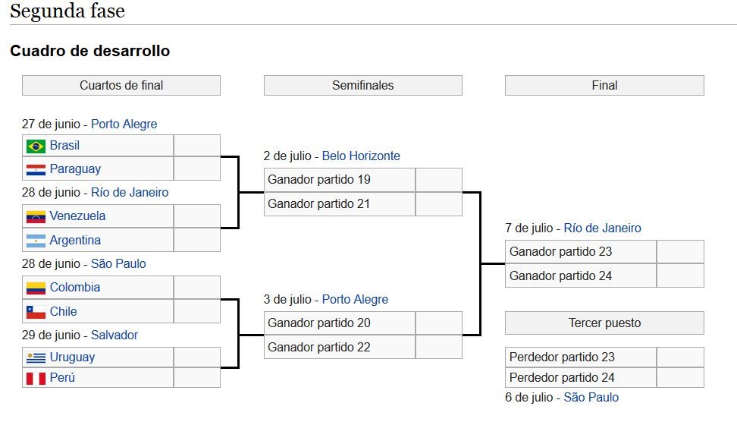Click the Colombia flag icon
The height and width of the screenshot is (422, 737).
36,288
